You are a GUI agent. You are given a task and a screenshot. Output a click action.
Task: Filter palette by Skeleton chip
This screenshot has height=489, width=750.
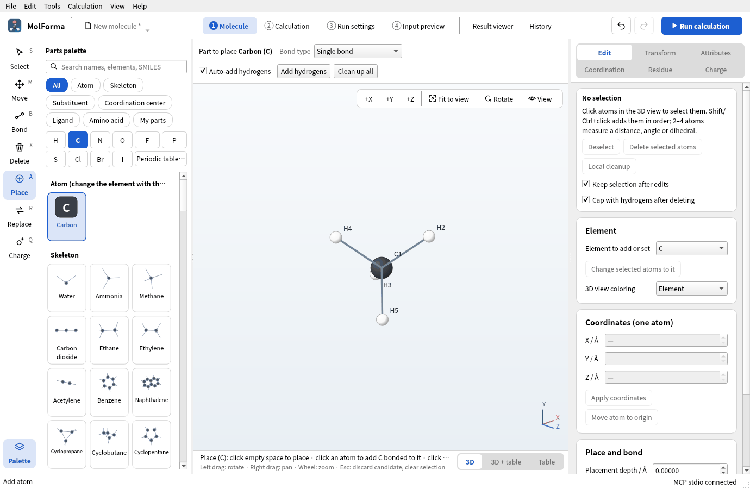tap(123, 85)
